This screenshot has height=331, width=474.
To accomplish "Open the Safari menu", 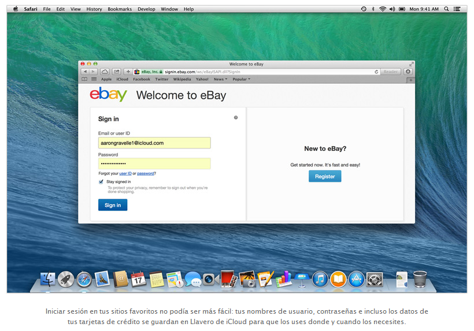I will 31,9.
